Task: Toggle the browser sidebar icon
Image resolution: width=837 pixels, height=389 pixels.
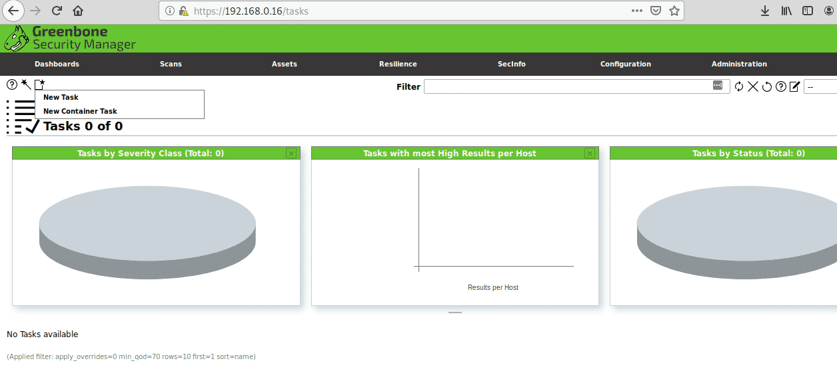Action: (x=808, y=11)
